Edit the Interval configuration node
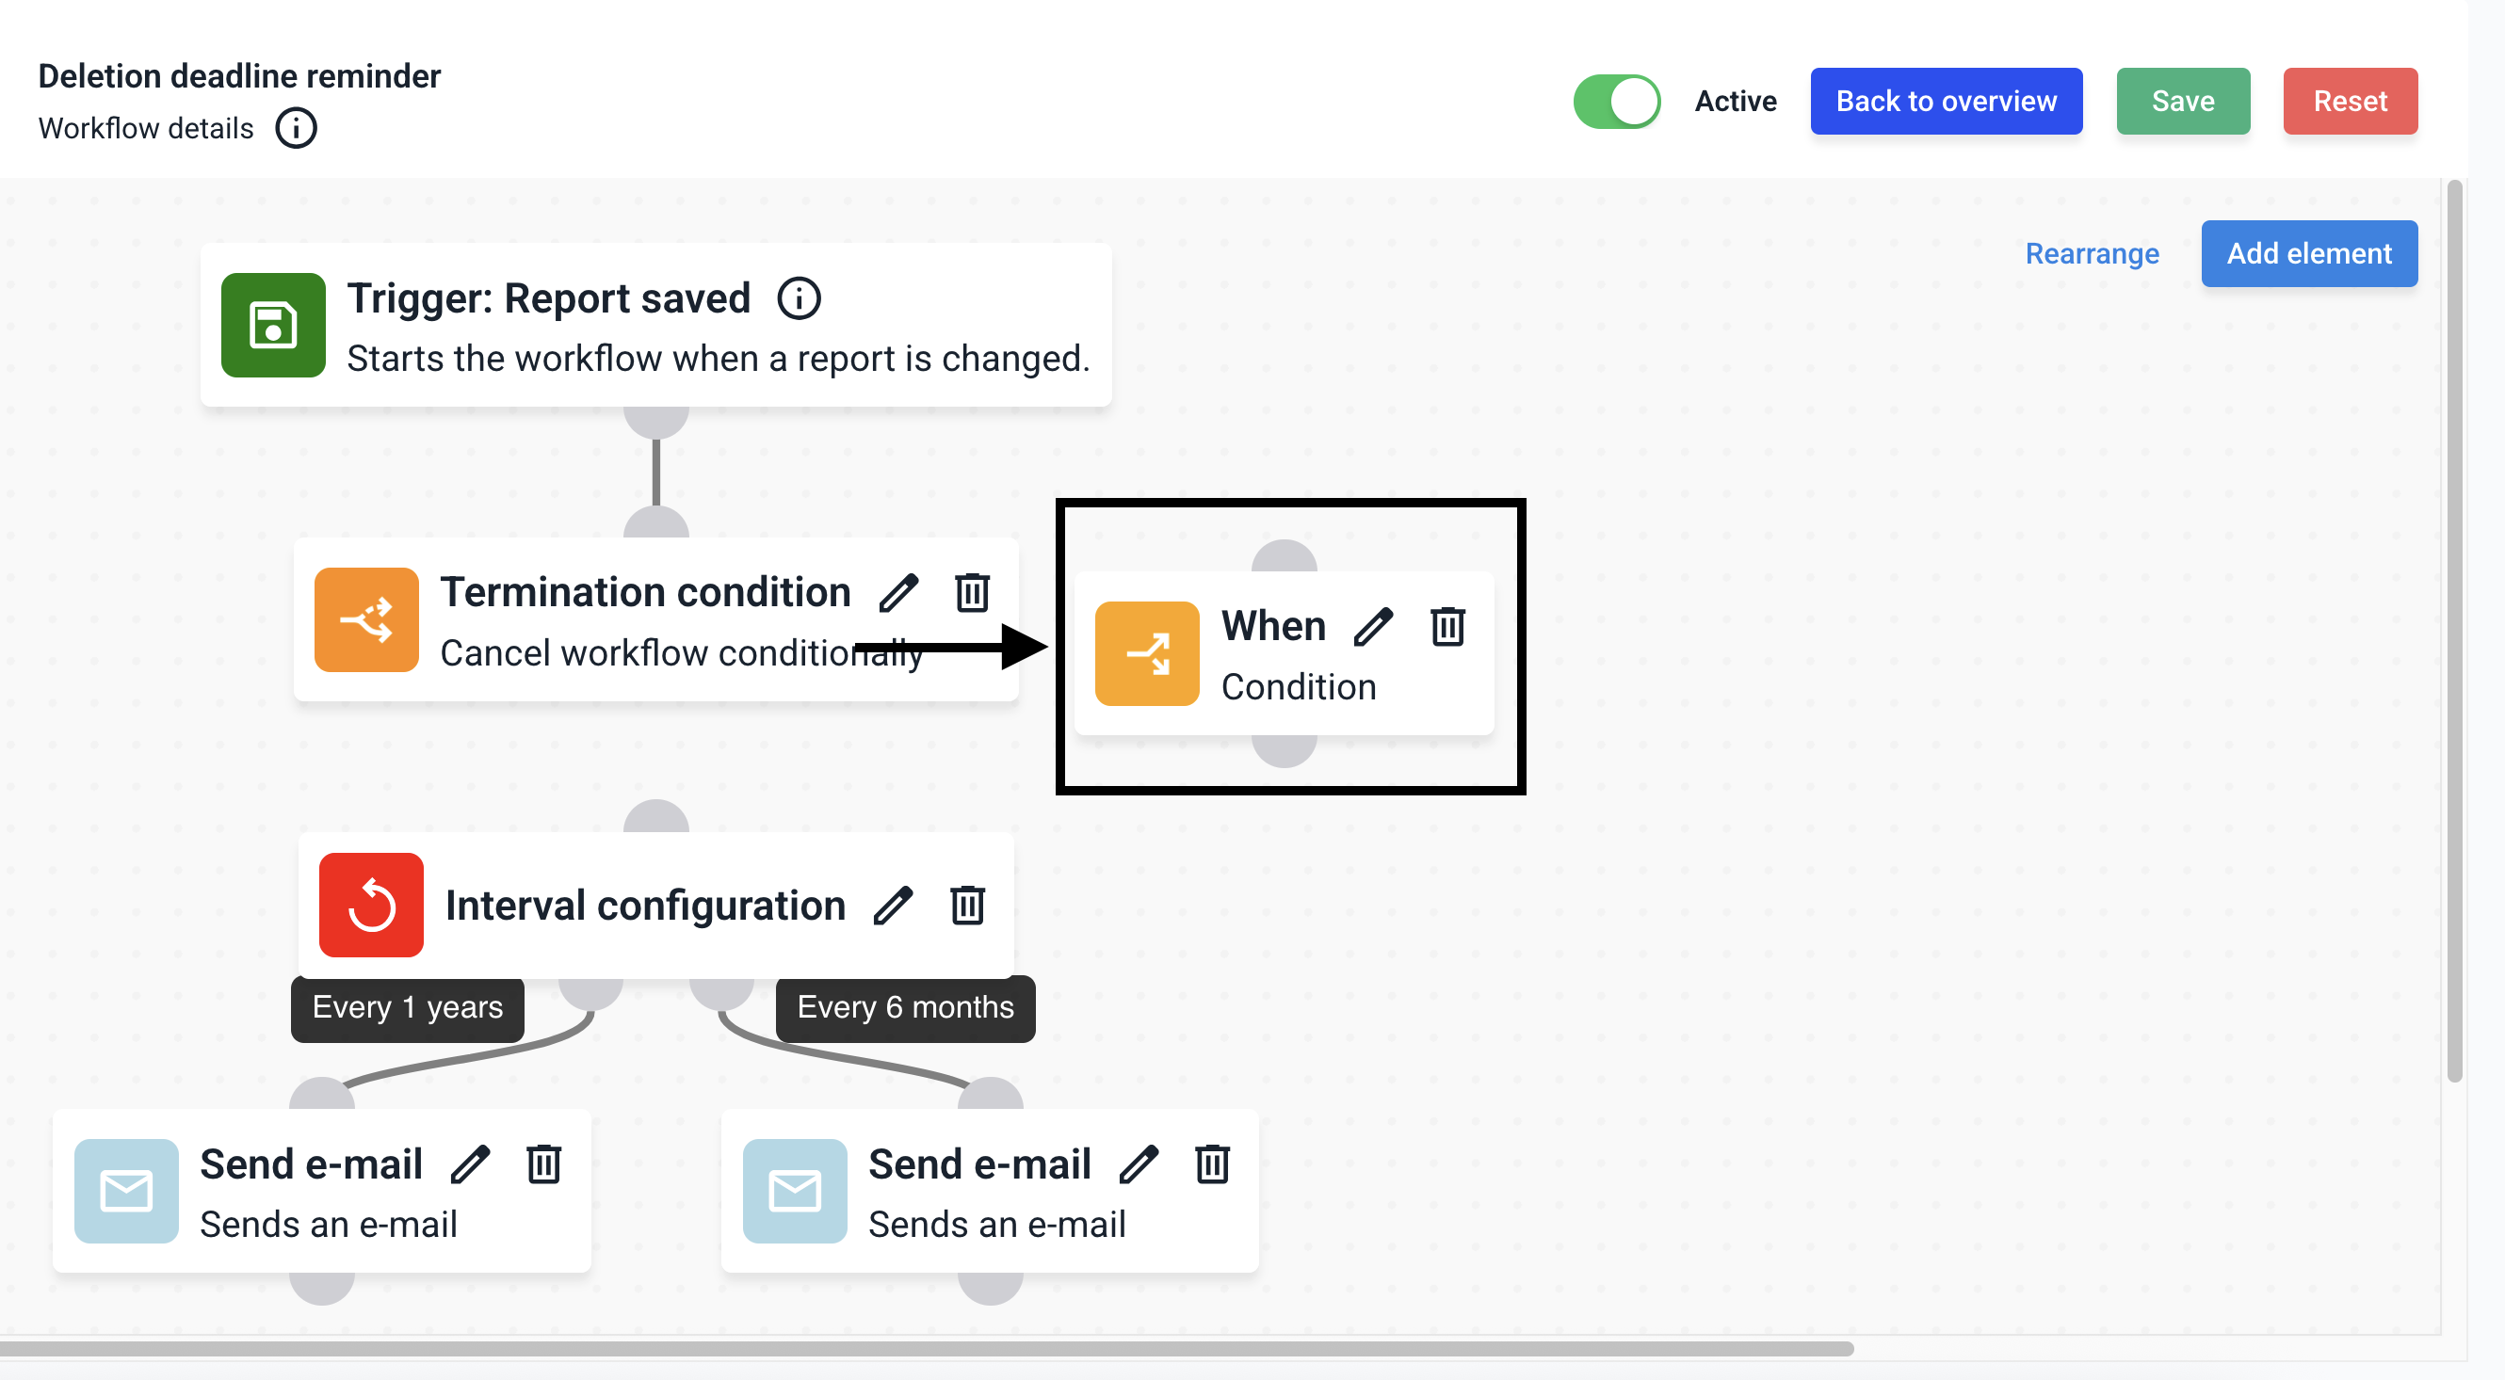Viewport: 2505px width, 1380px height. point(893,906)
